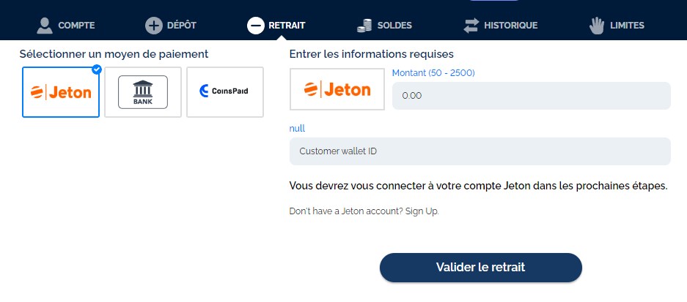Select the Bank payment method
The width and height of the screenshot is (687, 302).
click(143, 92)
